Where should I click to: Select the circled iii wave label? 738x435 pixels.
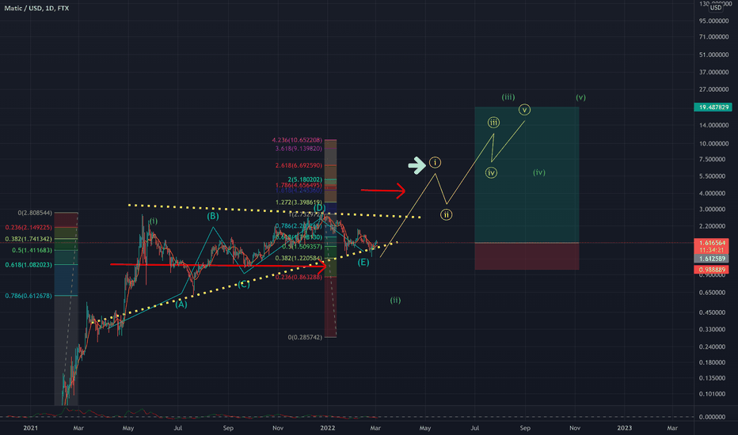(x=493, y=123)
